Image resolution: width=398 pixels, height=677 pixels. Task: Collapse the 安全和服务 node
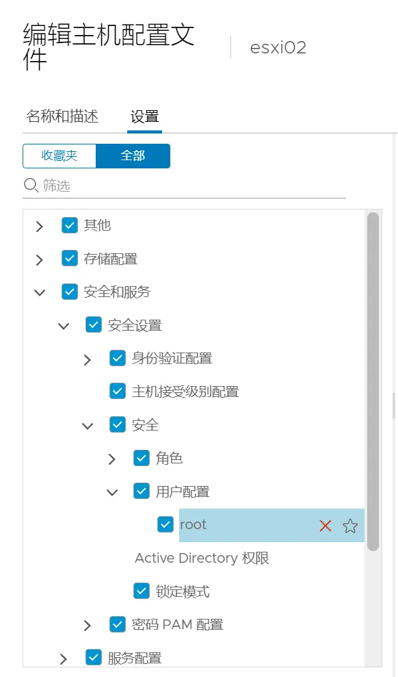point(40,293)
